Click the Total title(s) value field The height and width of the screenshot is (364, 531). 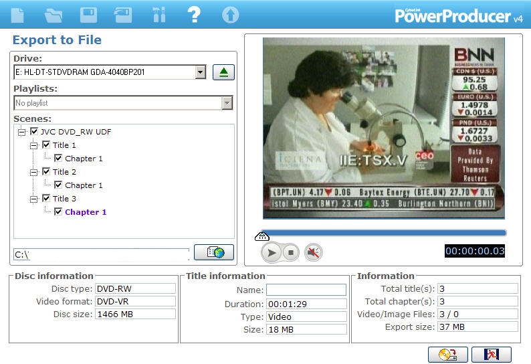tap(477, 288)
